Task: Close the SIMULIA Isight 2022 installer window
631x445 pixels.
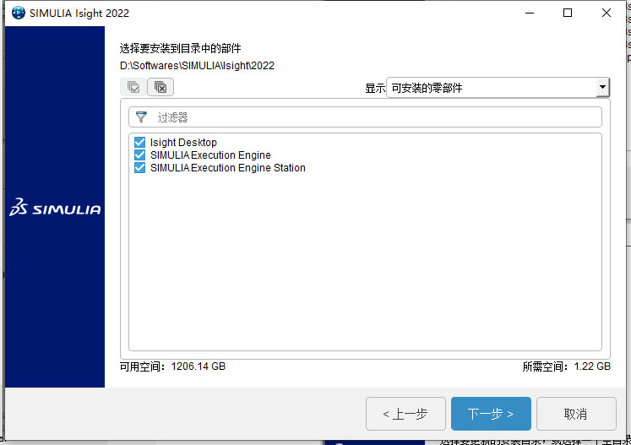Action: 606,13
